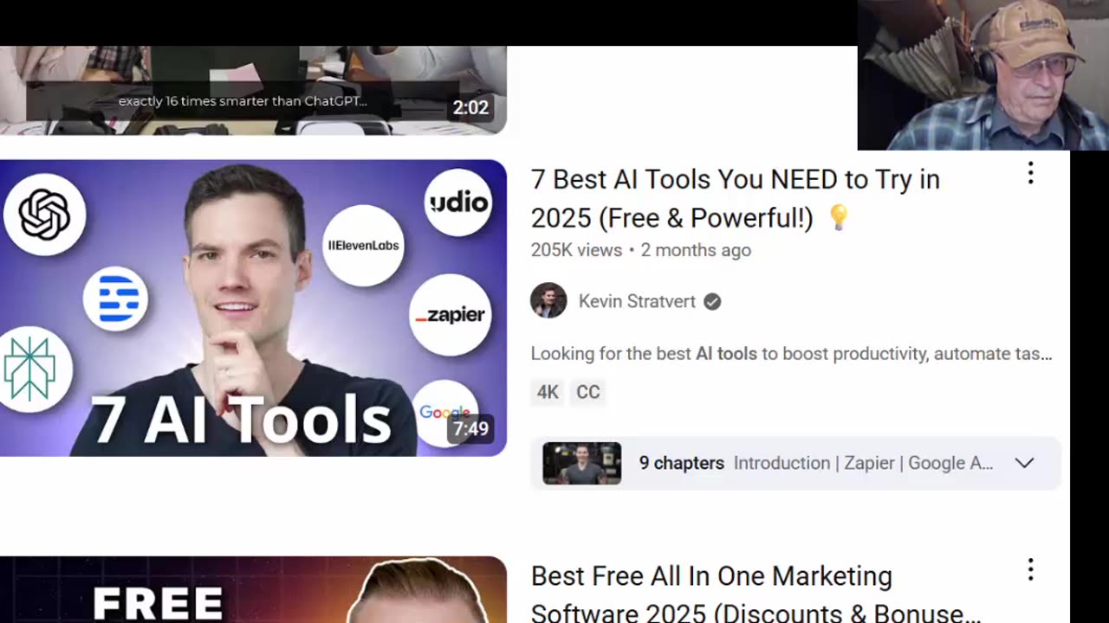Open the more options menu for Best Free Marketing Software video
1109x623 pixels.
[1030, 569]
